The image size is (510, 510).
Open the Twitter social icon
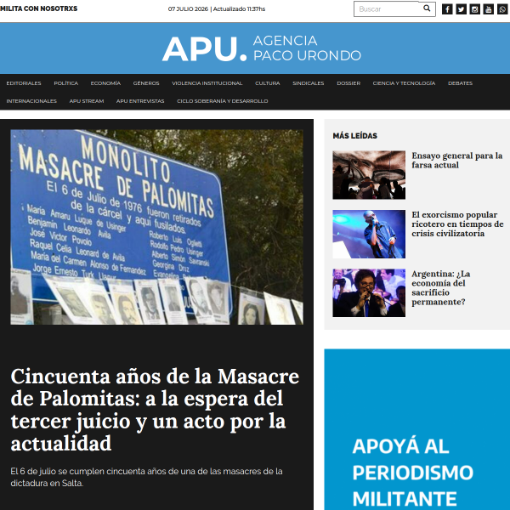pyautogui.click(x=462, y=9)
